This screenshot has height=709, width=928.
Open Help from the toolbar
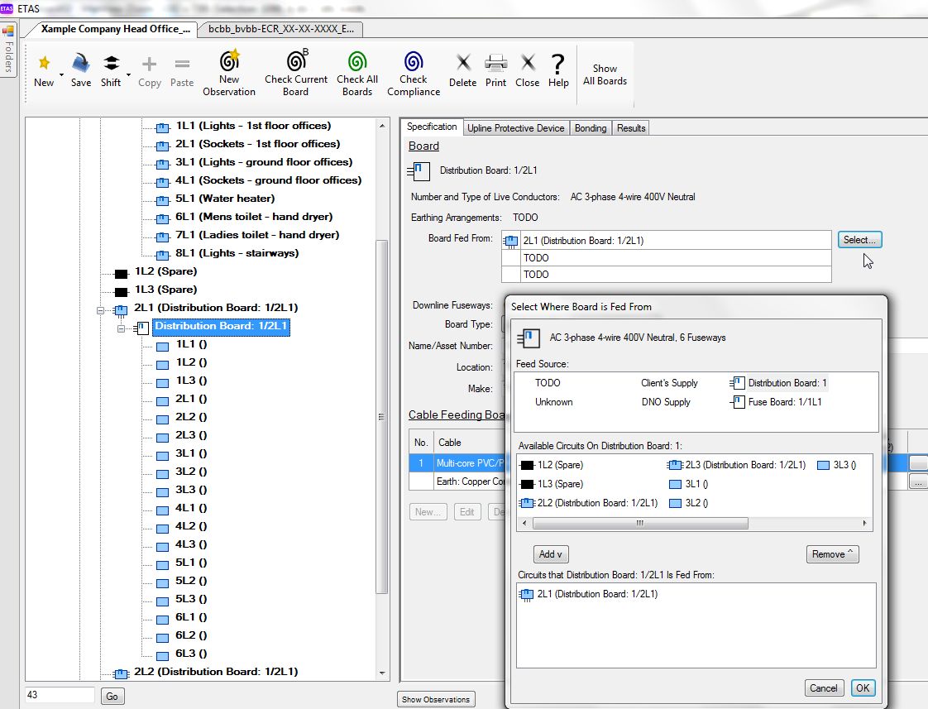[x=557, y=71]
